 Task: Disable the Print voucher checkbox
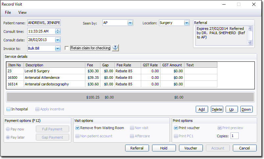176,128
